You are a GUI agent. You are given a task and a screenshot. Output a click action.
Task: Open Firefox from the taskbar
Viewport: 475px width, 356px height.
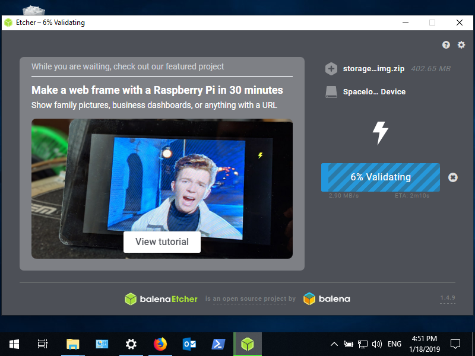click(x=160, y=344)
